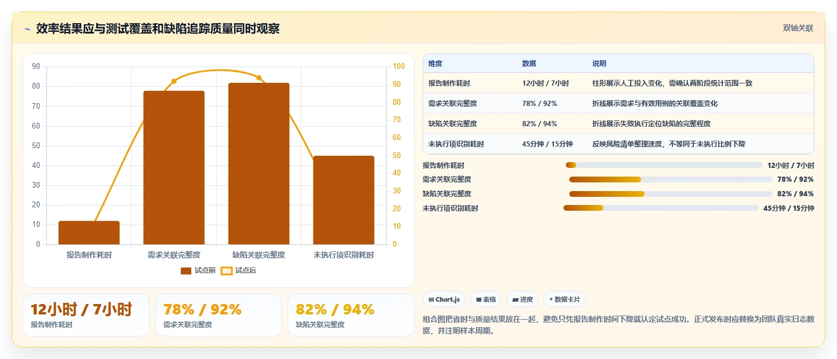The image size is (837, 359).
Task: Click the 需求关联完整度 bar in the chart
Action: click(174, 168)
